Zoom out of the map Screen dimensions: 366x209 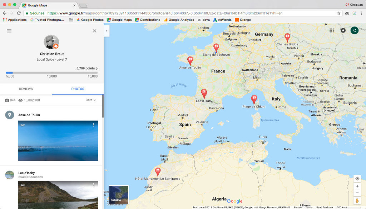tap(357, 193)
